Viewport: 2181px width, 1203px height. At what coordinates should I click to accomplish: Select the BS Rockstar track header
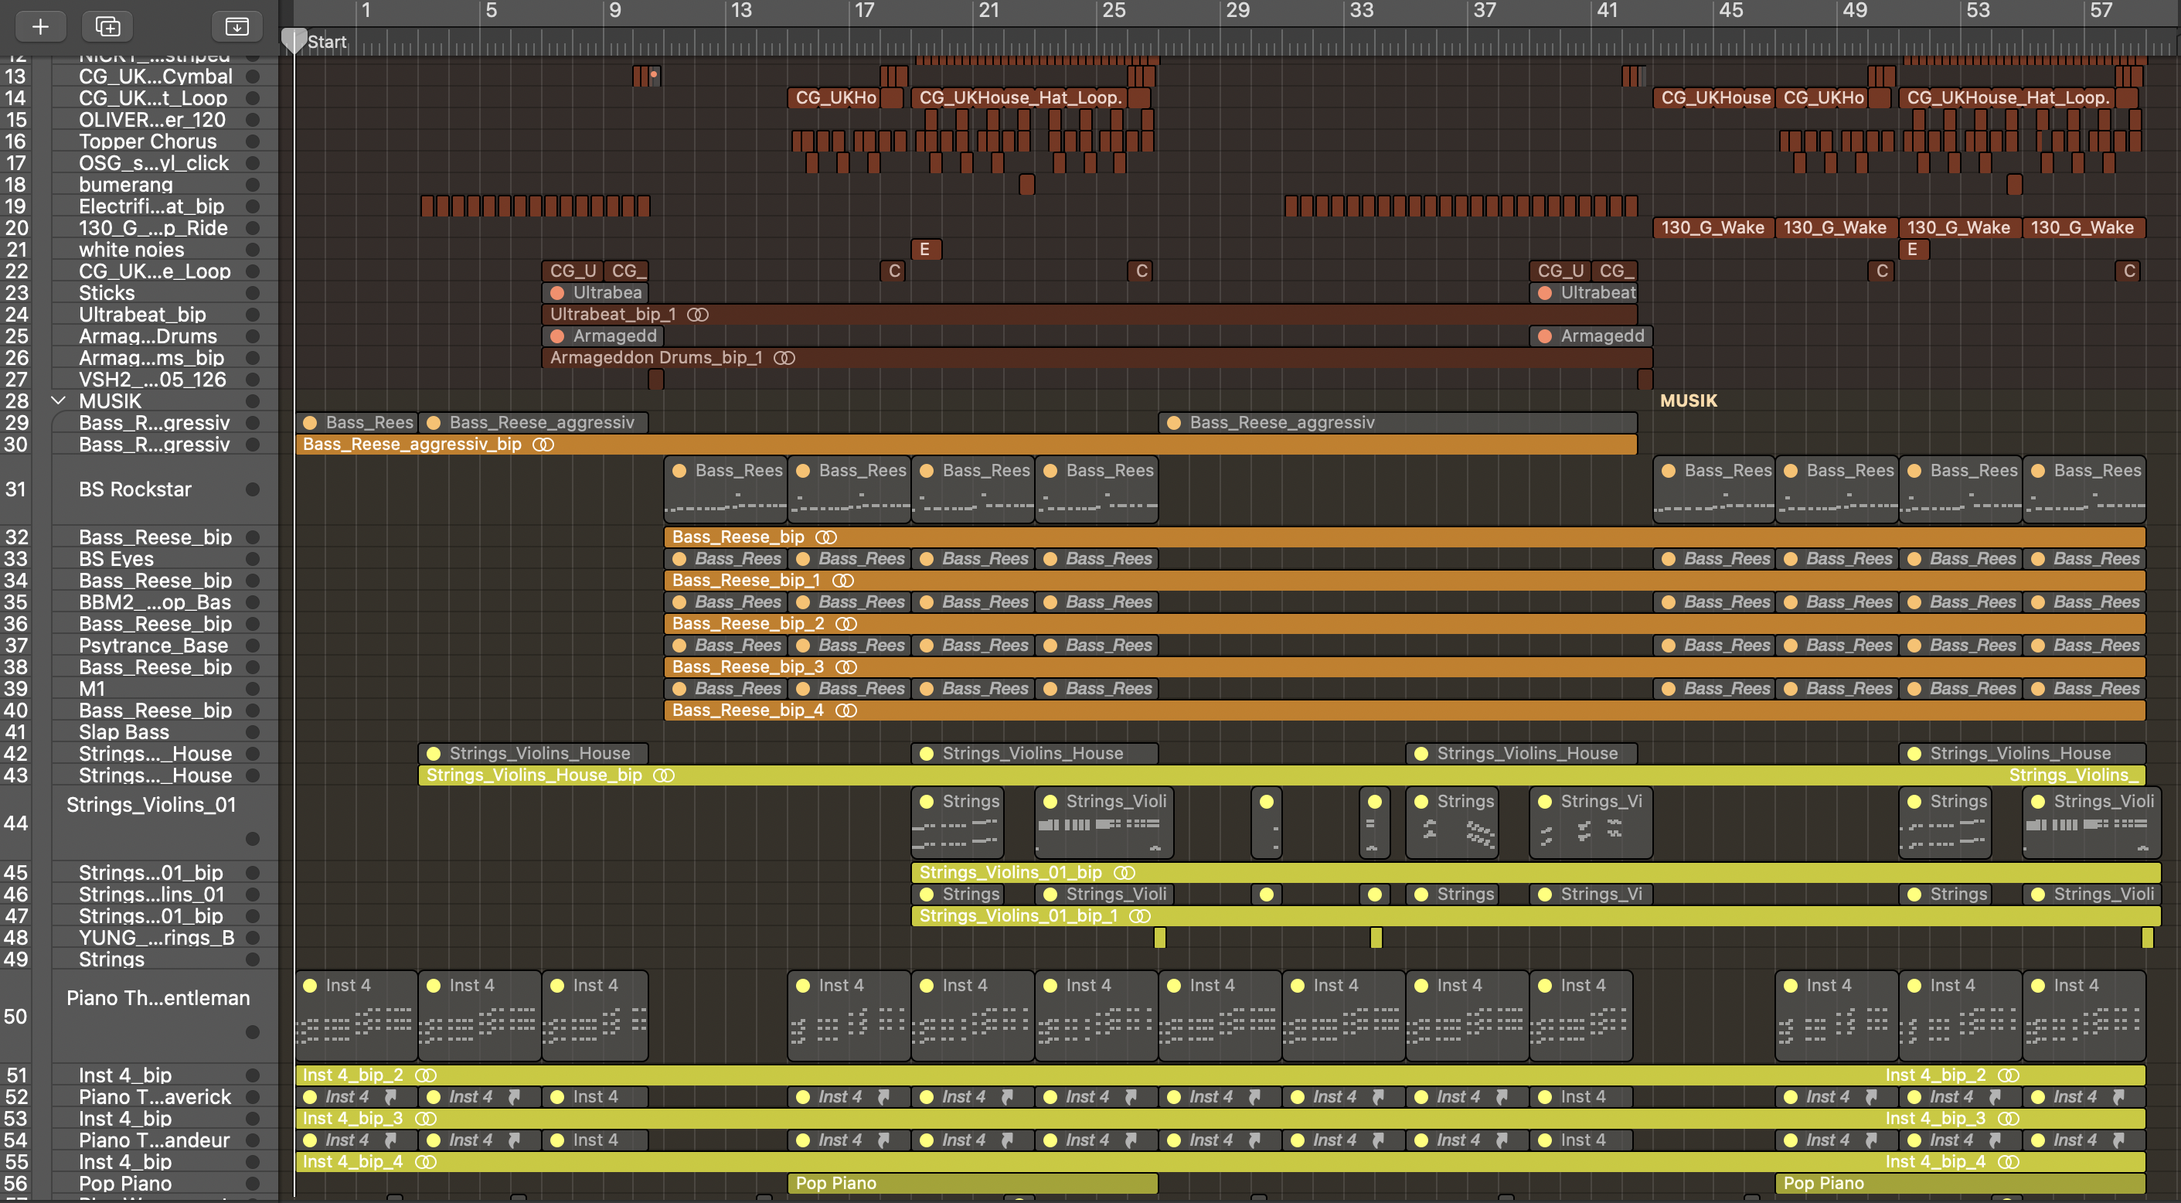tap(135, 489)
